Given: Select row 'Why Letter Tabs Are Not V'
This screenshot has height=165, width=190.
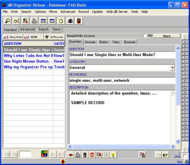Looking at the screenshot, I should [x=34, y=55].
